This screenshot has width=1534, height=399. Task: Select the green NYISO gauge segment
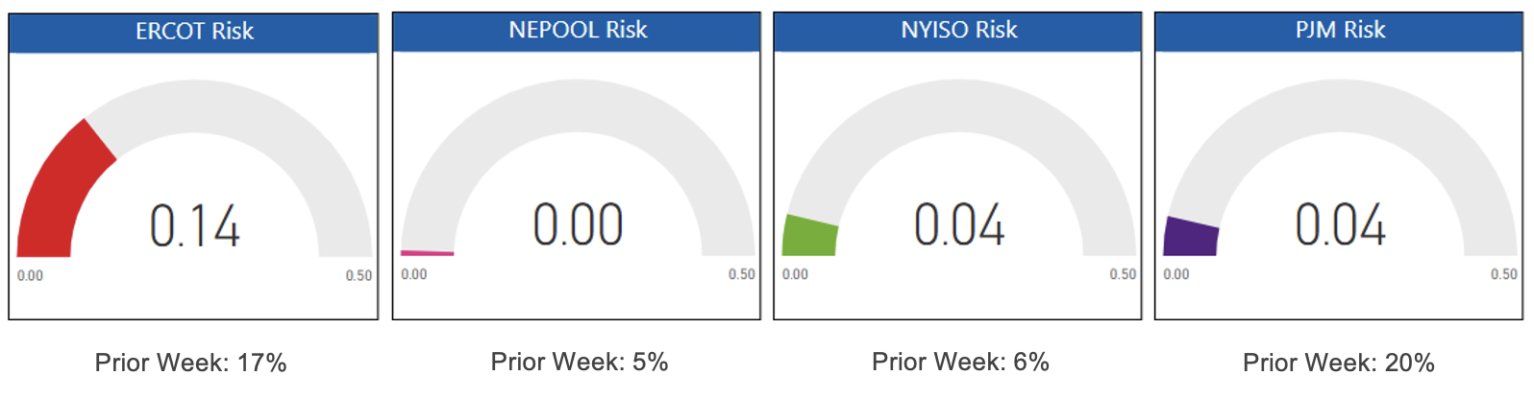[809, 236]
